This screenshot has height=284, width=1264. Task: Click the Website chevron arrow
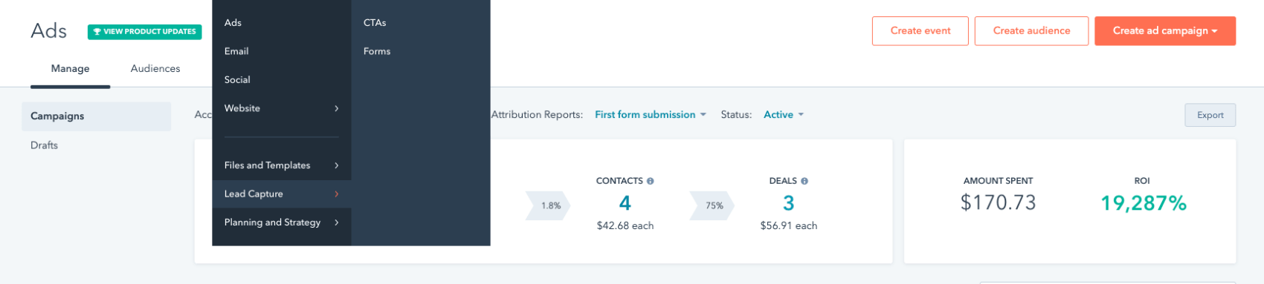coord(337,108)
